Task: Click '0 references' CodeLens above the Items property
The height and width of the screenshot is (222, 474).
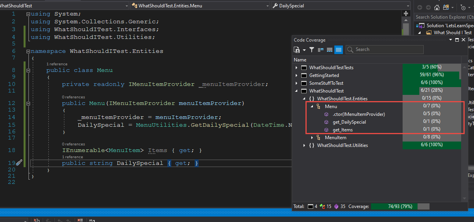Action: (73, 144)
